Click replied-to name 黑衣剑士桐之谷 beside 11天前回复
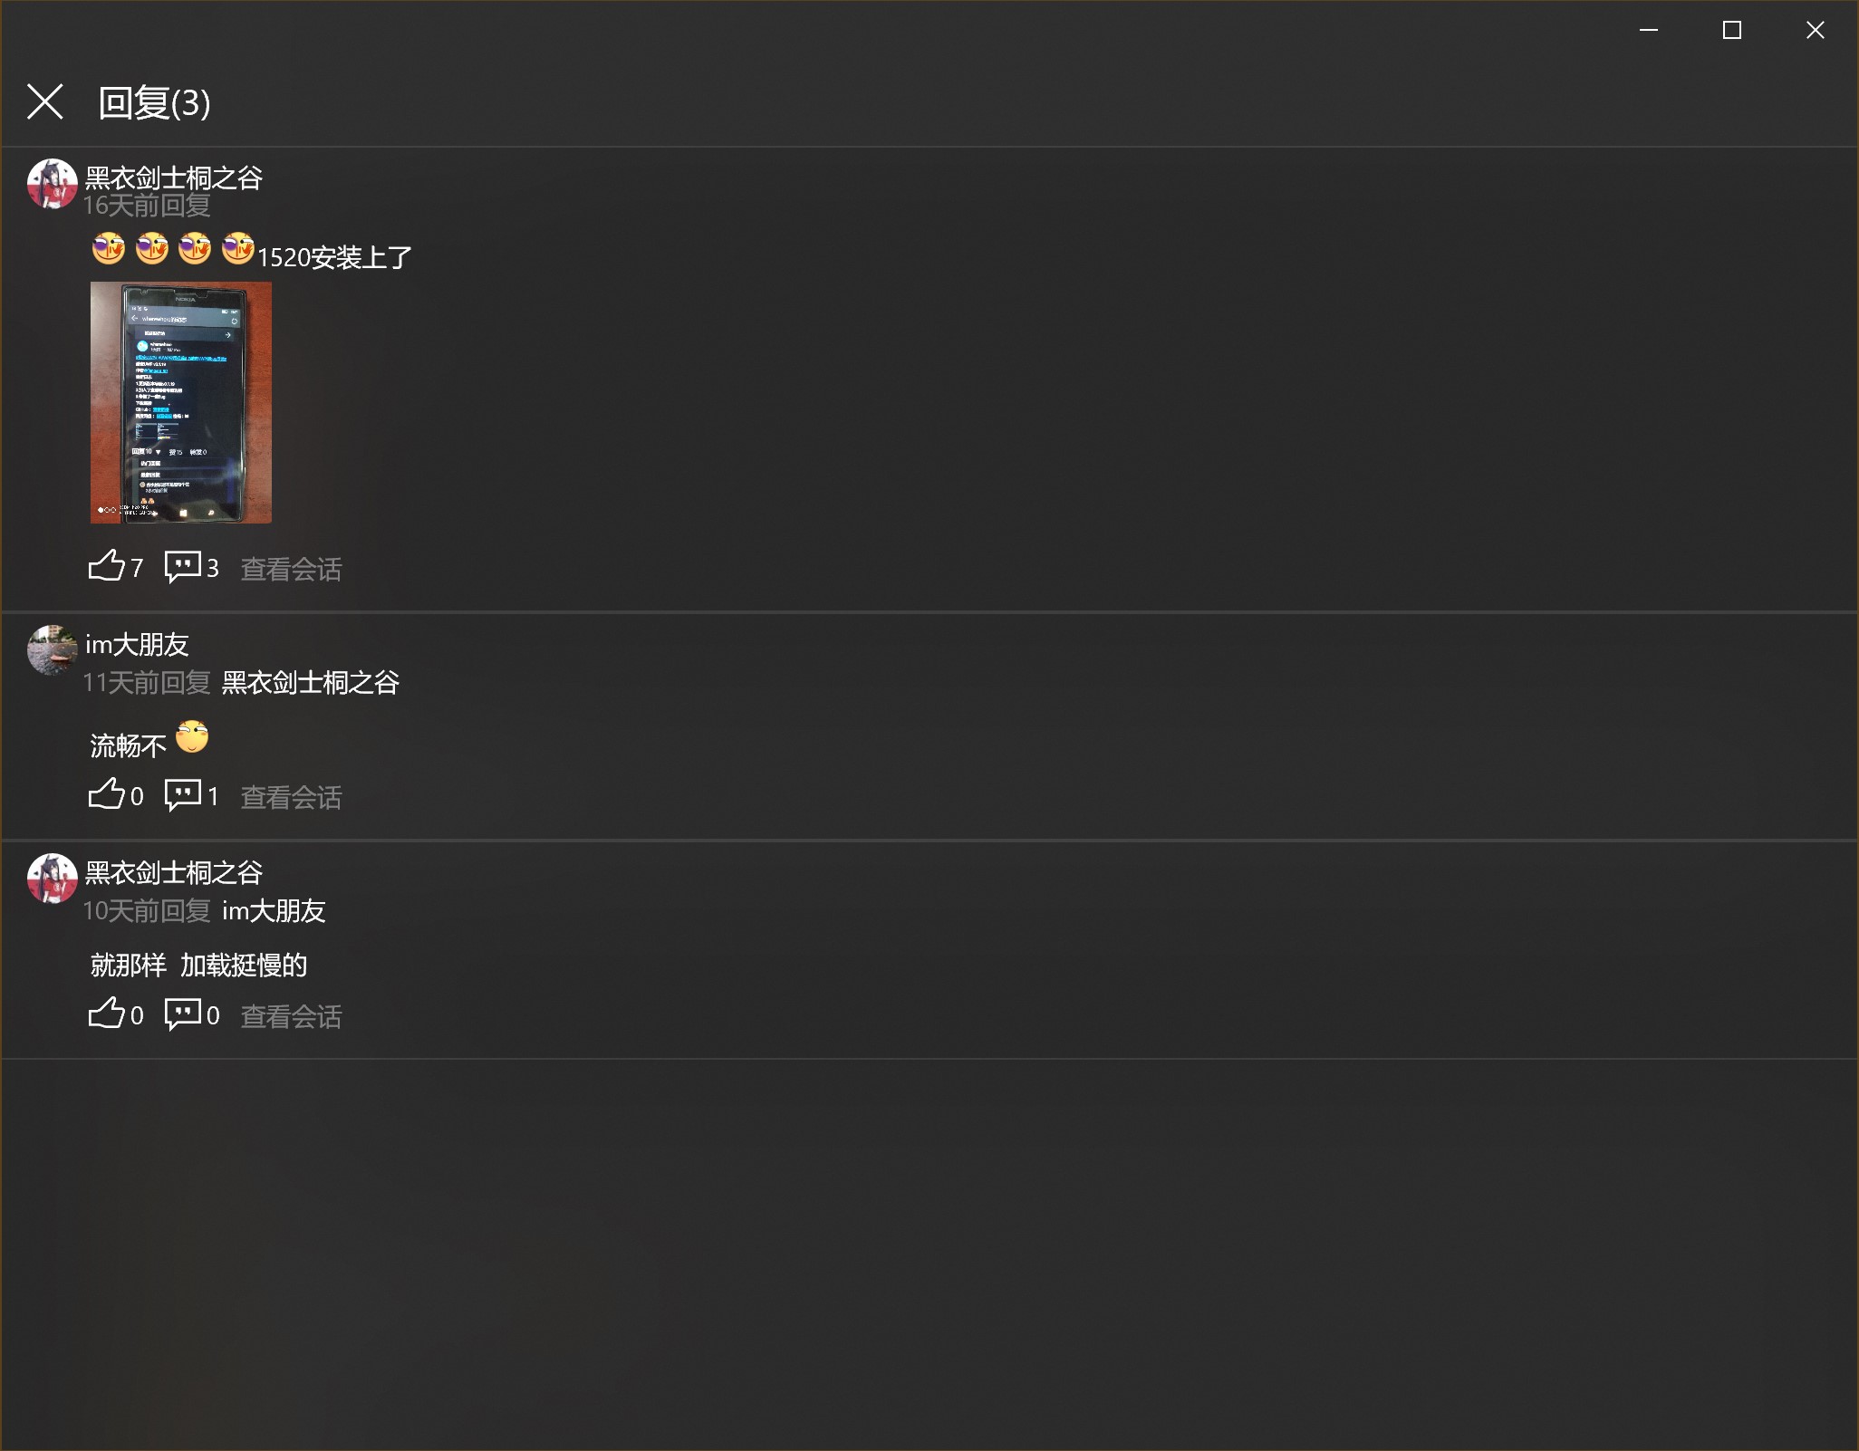The width and height of the screenshot is (1859, 1451). pos(311,682)
